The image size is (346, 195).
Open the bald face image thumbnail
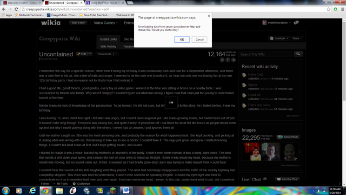289,152
